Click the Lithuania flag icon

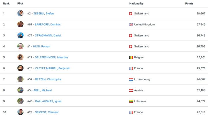[x=131, y=101]
